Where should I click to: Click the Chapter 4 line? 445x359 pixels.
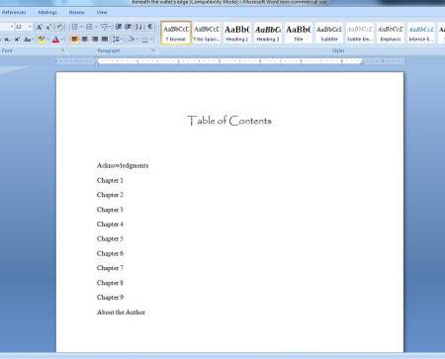(x=110, y=224)
